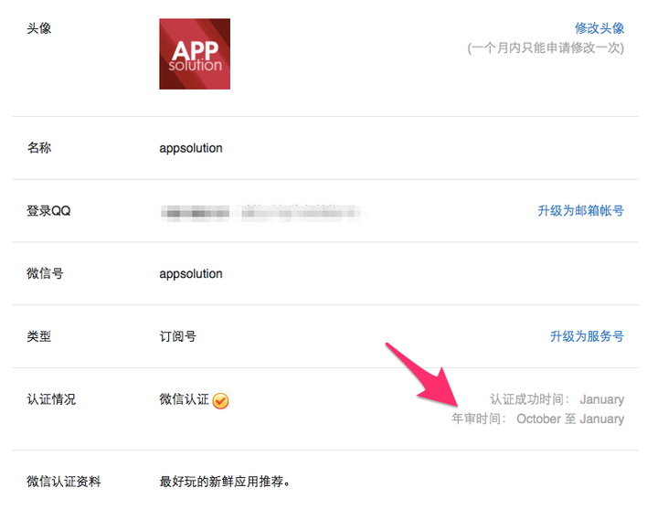Click the 头像 row label

[39, 28]
